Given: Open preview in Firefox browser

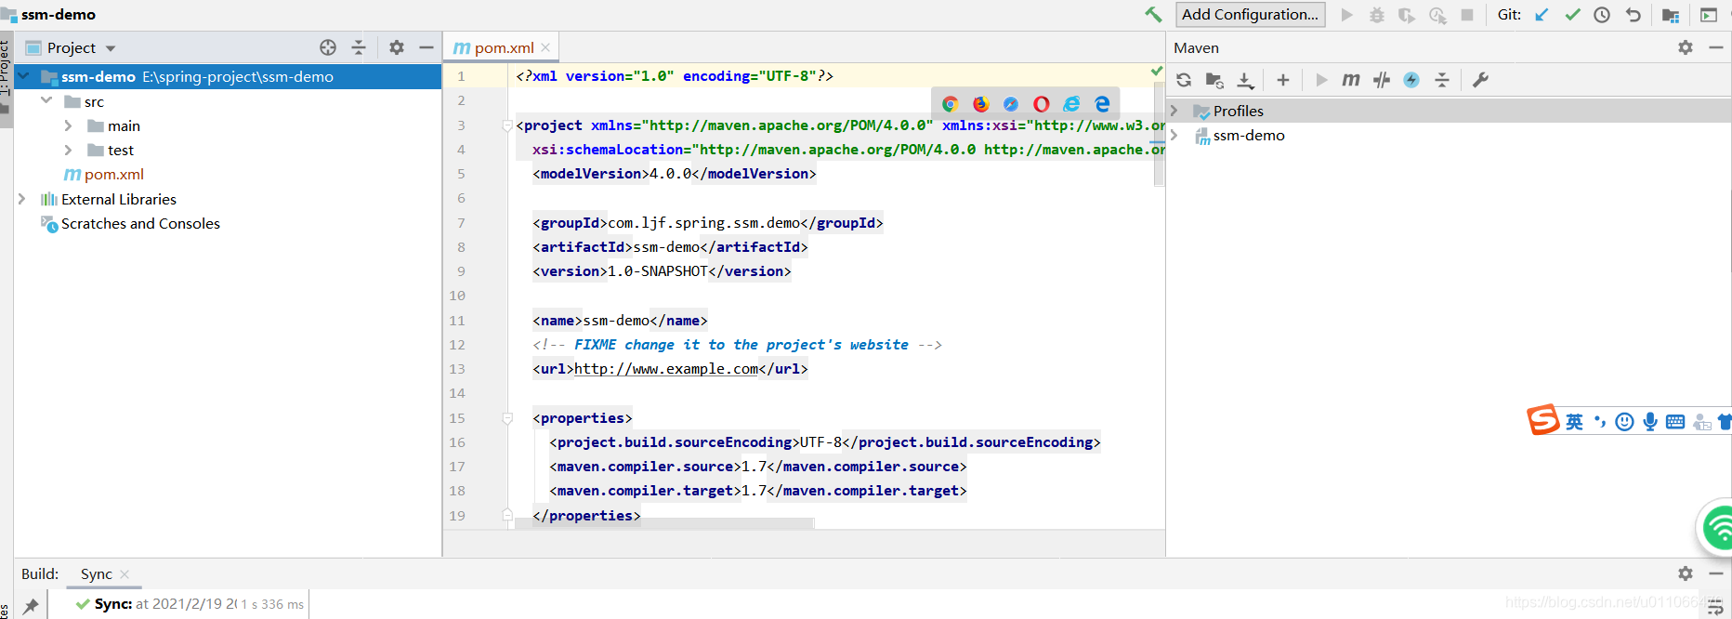Looking at the screenshot, I should [x=980, y=104].
